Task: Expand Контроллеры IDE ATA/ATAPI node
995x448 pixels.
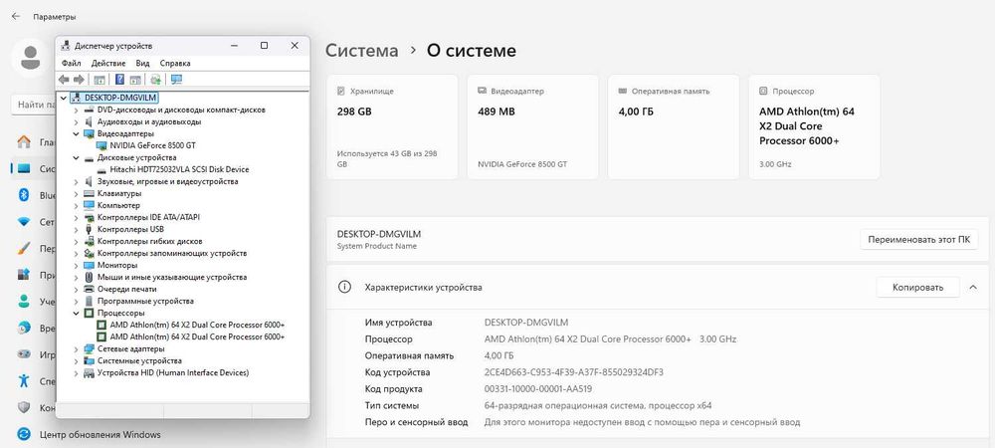Action: point(77,217)
